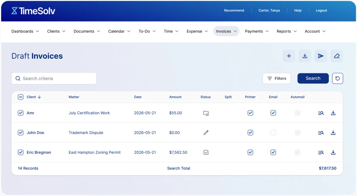This screenshot has width=357, height=196.
Task: Click Logout in the top bar
Action: pos(321,11)
